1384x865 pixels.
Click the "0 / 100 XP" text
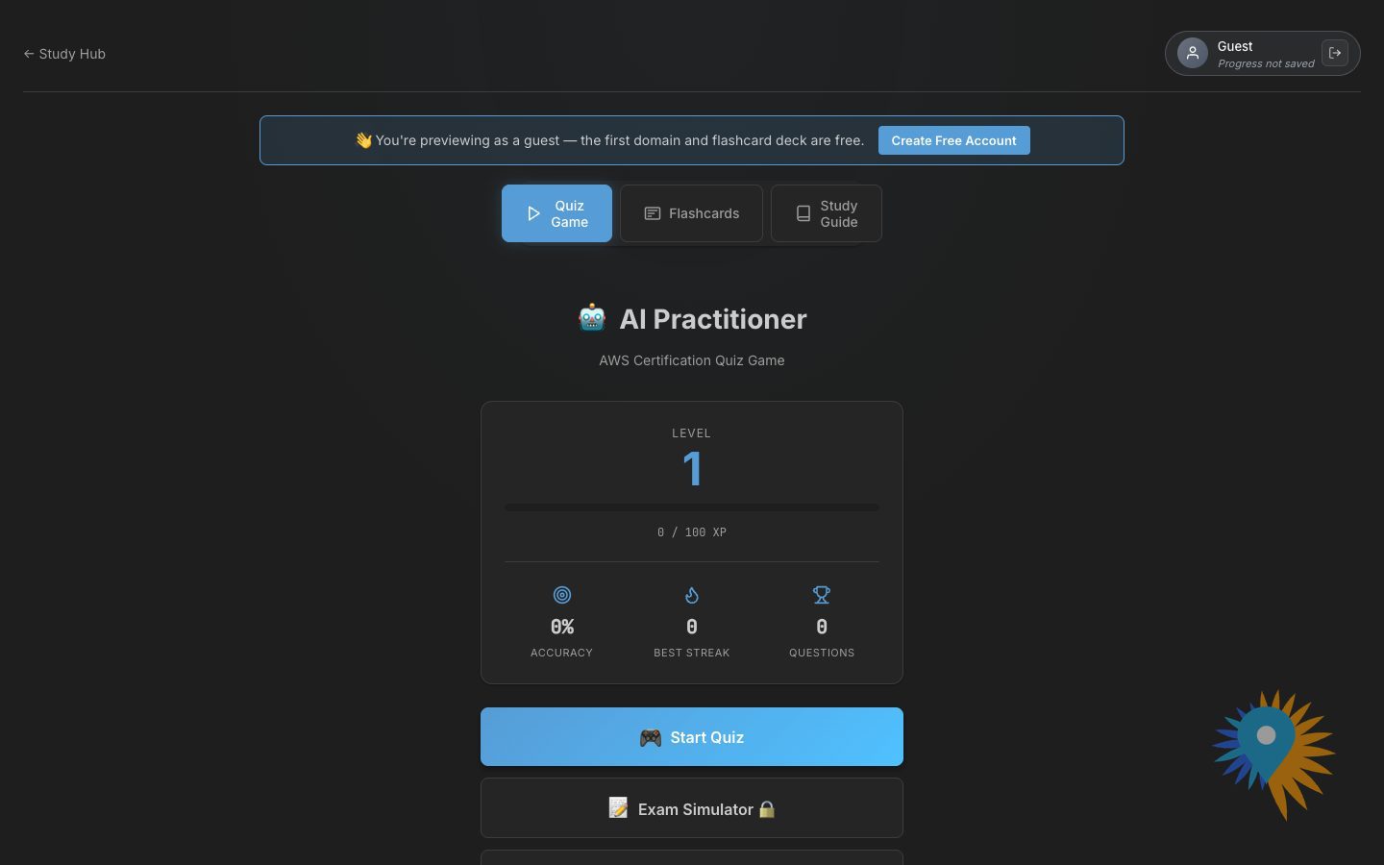pyautogui.click(x=692, y=532)
